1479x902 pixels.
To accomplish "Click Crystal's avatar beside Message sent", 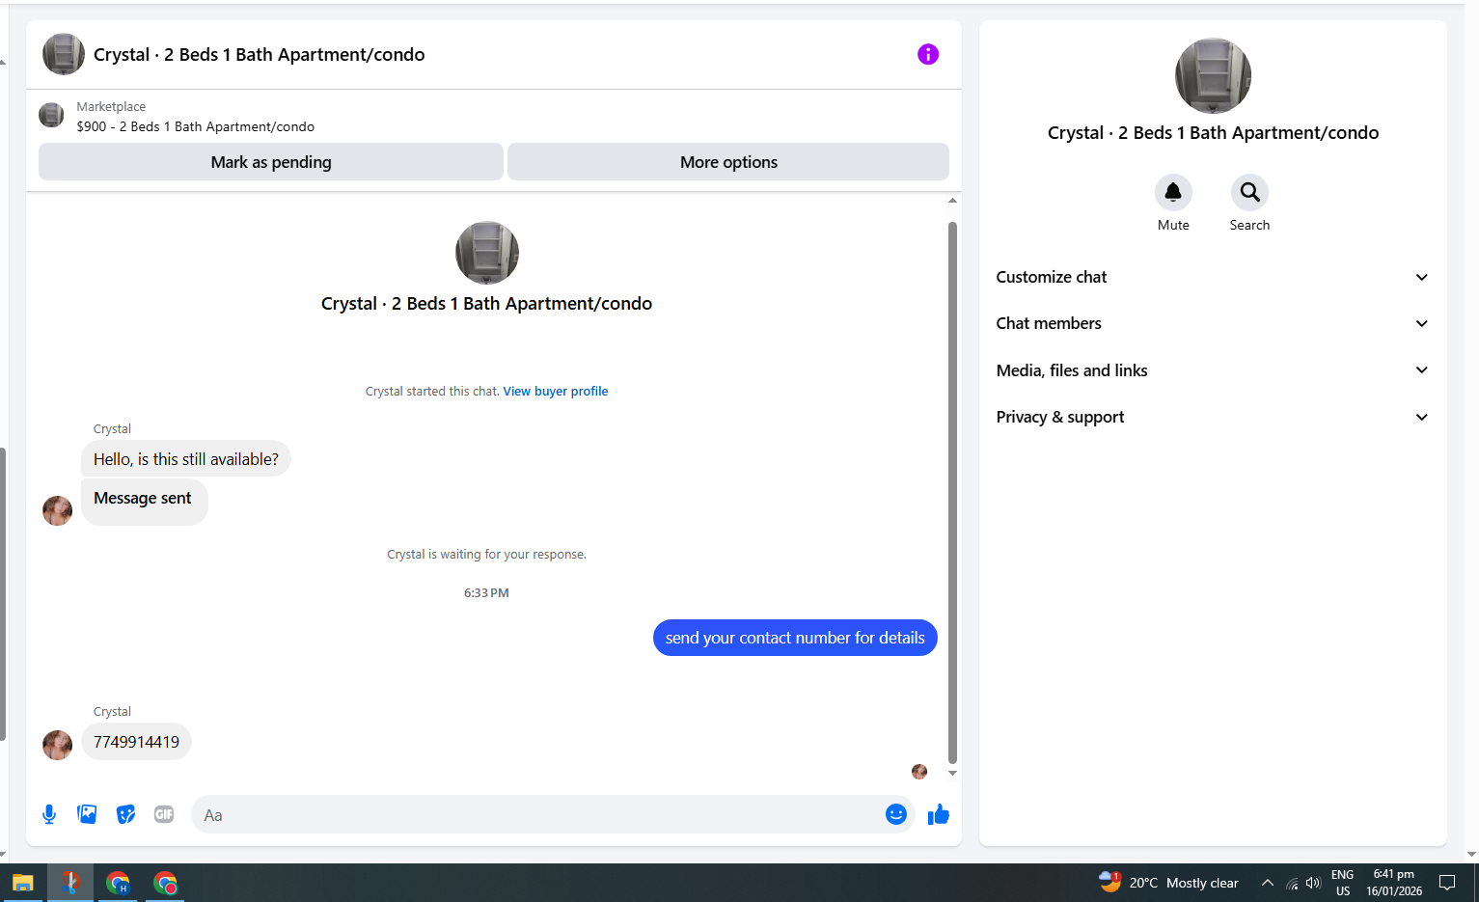I will 58,510.
